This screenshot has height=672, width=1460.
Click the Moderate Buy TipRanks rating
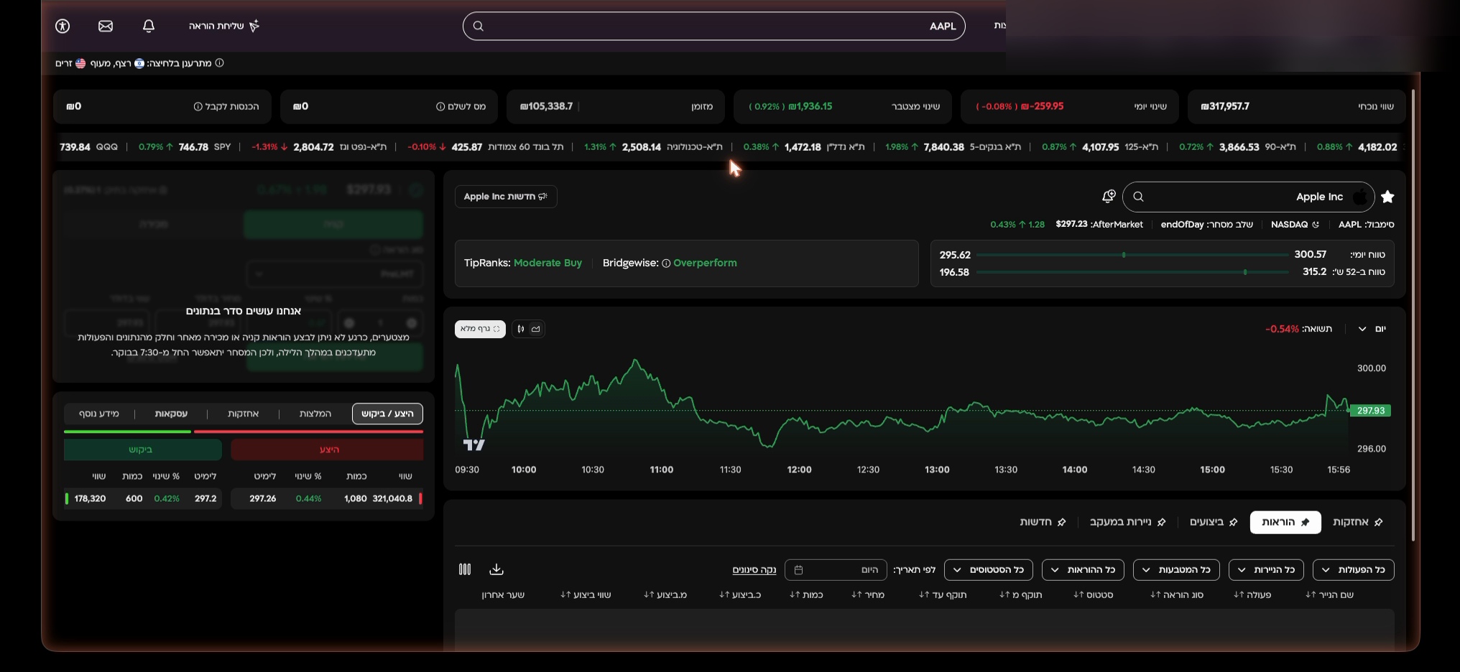pyautogui.click(x=547, y=263)
